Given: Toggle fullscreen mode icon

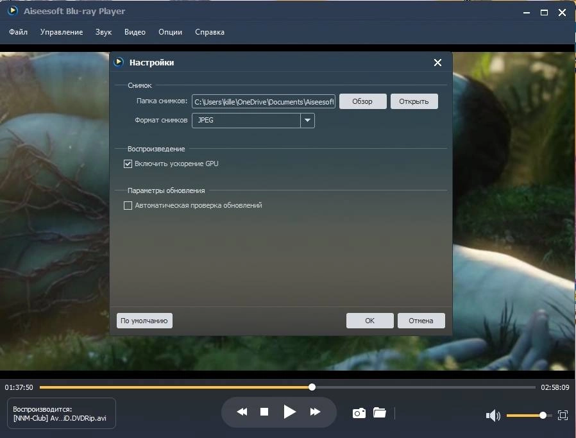Looking at the screenshot, I should [563, 416].
